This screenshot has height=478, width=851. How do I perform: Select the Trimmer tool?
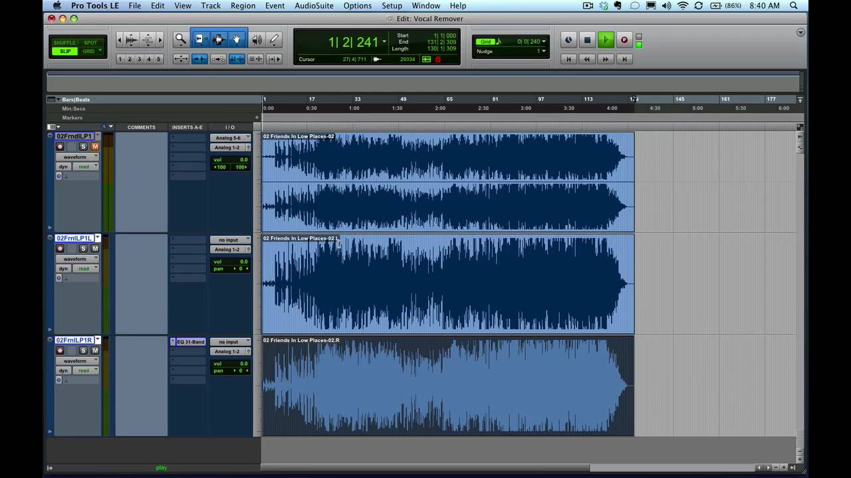click(x=199, y=40)
